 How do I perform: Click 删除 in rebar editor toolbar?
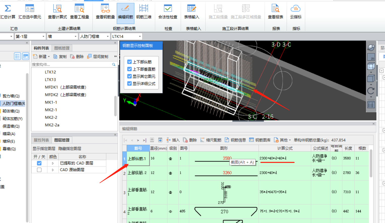(190, 140)
